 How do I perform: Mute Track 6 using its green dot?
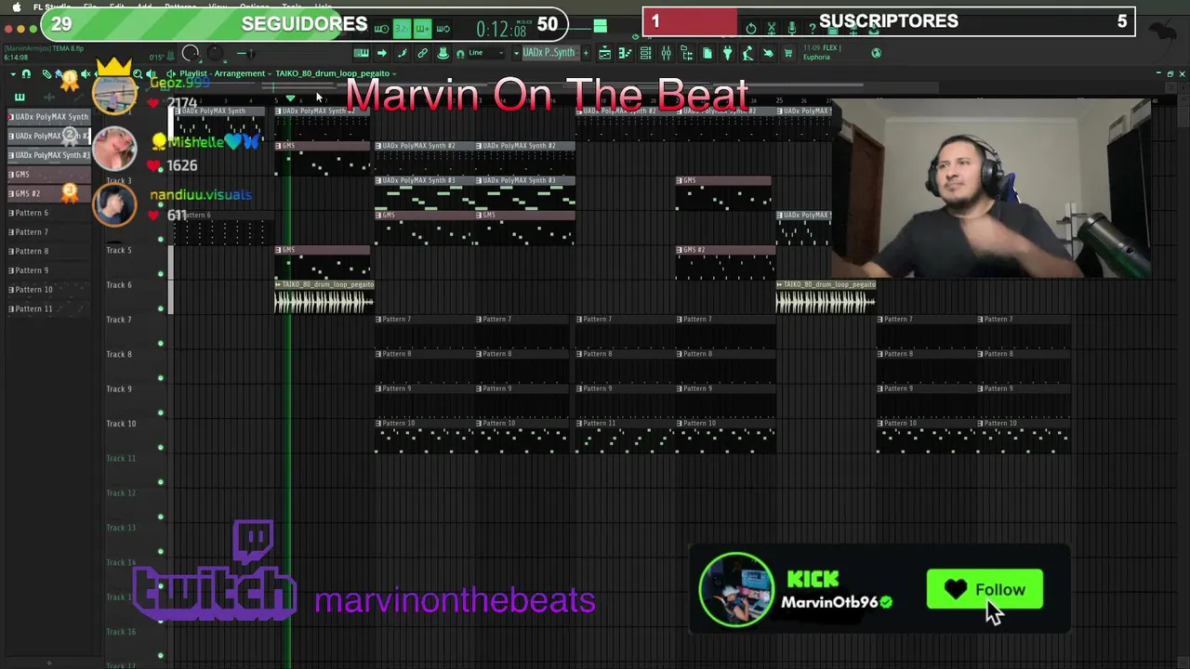[x=160, y=308]
